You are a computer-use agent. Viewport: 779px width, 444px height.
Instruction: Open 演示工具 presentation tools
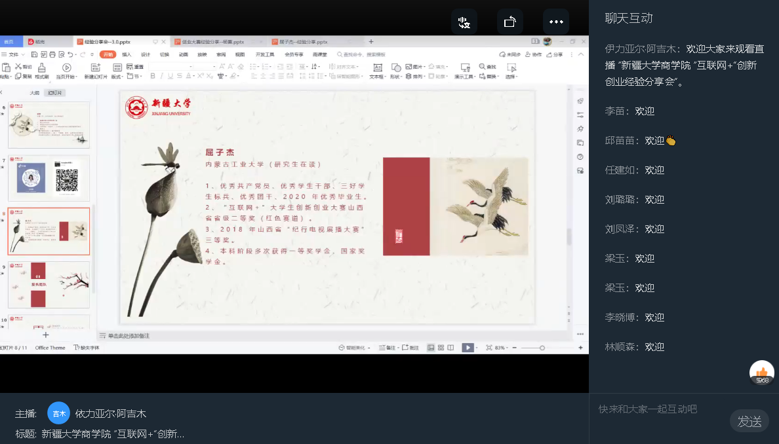point(465,71)
